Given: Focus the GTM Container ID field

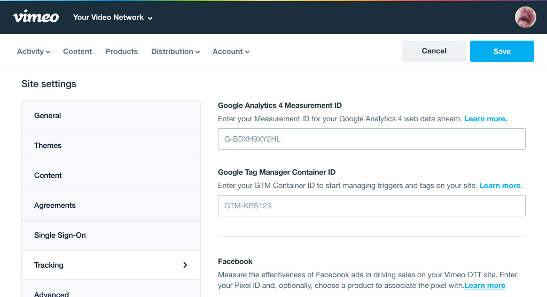Looking at the screenshot, I should 372,206.
